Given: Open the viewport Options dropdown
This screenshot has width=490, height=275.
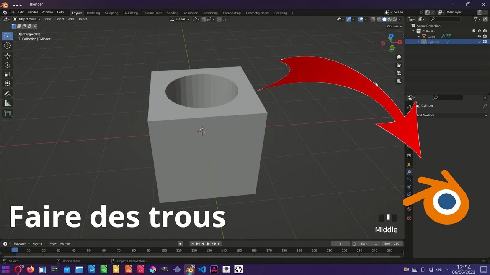Looking at the screenshot, I should [x=394, y=26].
